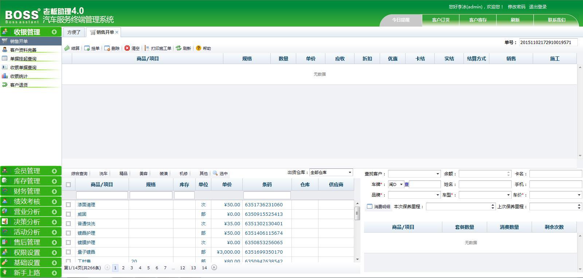
Task: Open 客户退货 sidebar item
Action: coord(31,85)
